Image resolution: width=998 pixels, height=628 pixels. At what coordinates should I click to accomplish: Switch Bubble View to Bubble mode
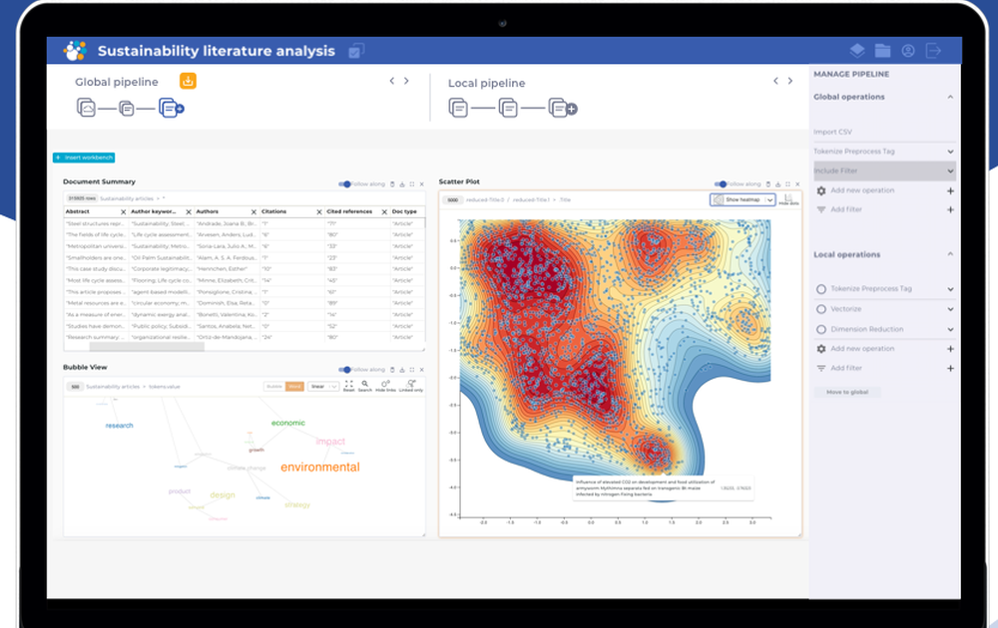[274, 387]
